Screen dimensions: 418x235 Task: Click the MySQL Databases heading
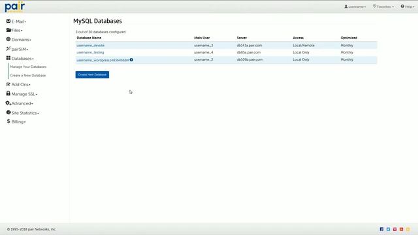97,21
